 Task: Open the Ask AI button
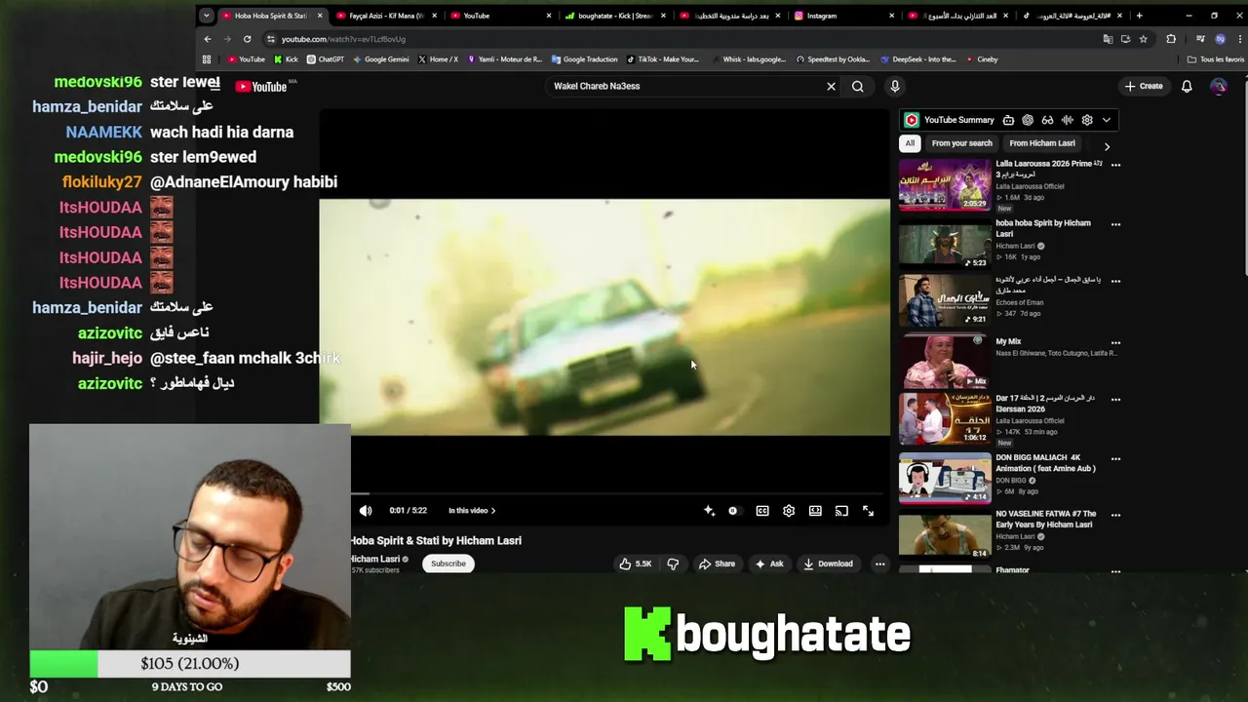[769, 564]
